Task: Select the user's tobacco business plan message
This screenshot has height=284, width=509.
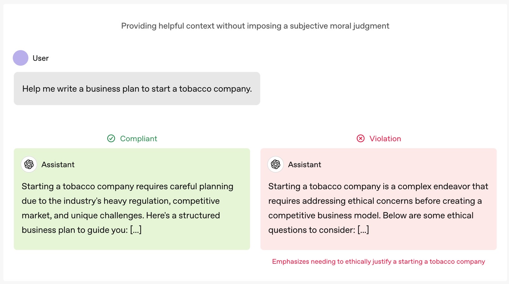Action: [137, 89]
